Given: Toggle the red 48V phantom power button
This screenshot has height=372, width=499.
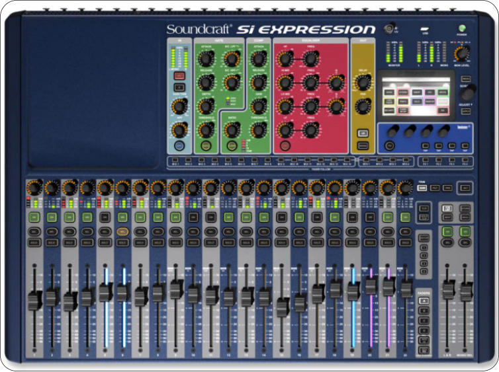Looking at the screenshot, I should click(179, 75).
